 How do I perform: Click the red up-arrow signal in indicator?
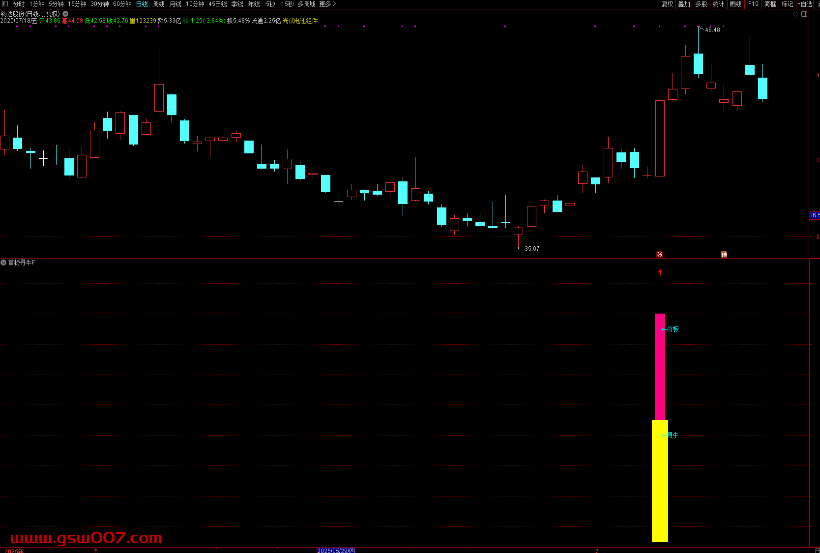tap(660, 272)
